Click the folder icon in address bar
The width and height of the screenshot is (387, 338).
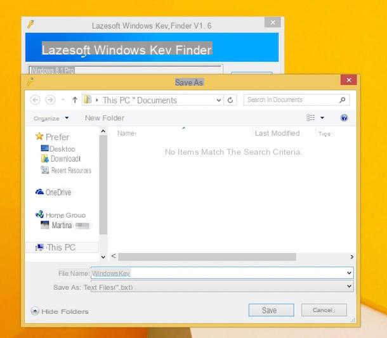88,100
